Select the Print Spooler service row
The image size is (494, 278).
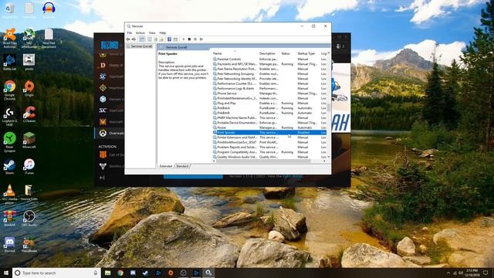pyautogui.click(x=269, y=132)
